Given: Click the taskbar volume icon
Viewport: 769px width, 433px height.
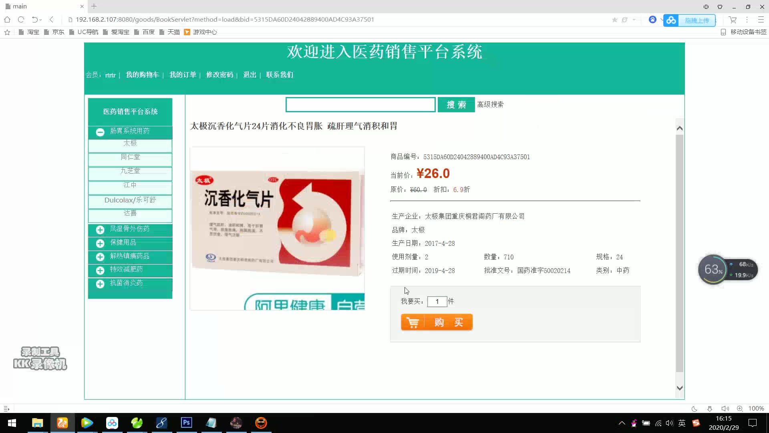Looking at the screenshot, I should [670, 423].
